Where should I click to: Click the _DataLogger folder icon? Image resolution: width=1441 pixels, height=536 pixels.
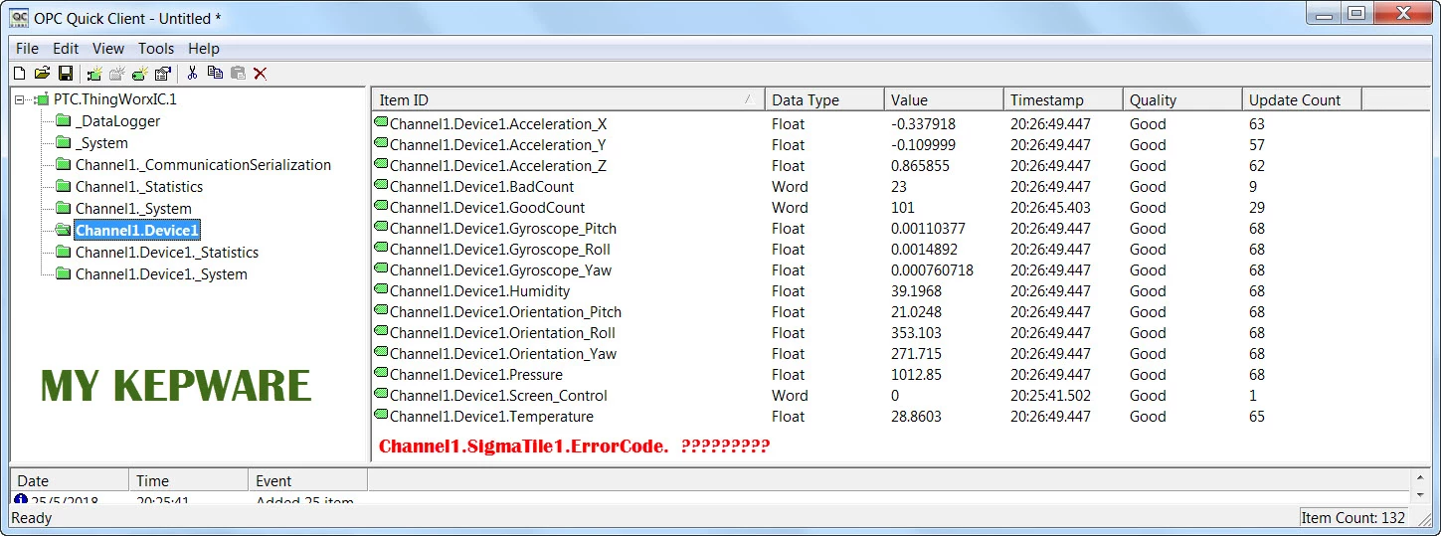pos(64,121)
